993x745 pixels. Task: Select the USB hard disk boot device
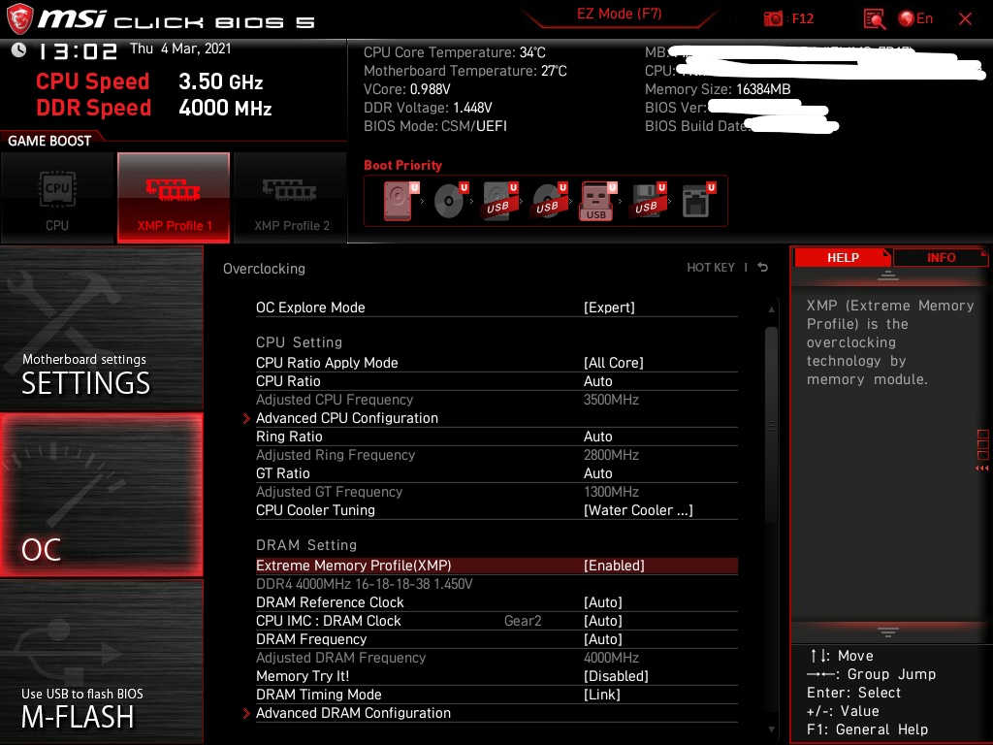pyautogui.click(x=499, y=201)
